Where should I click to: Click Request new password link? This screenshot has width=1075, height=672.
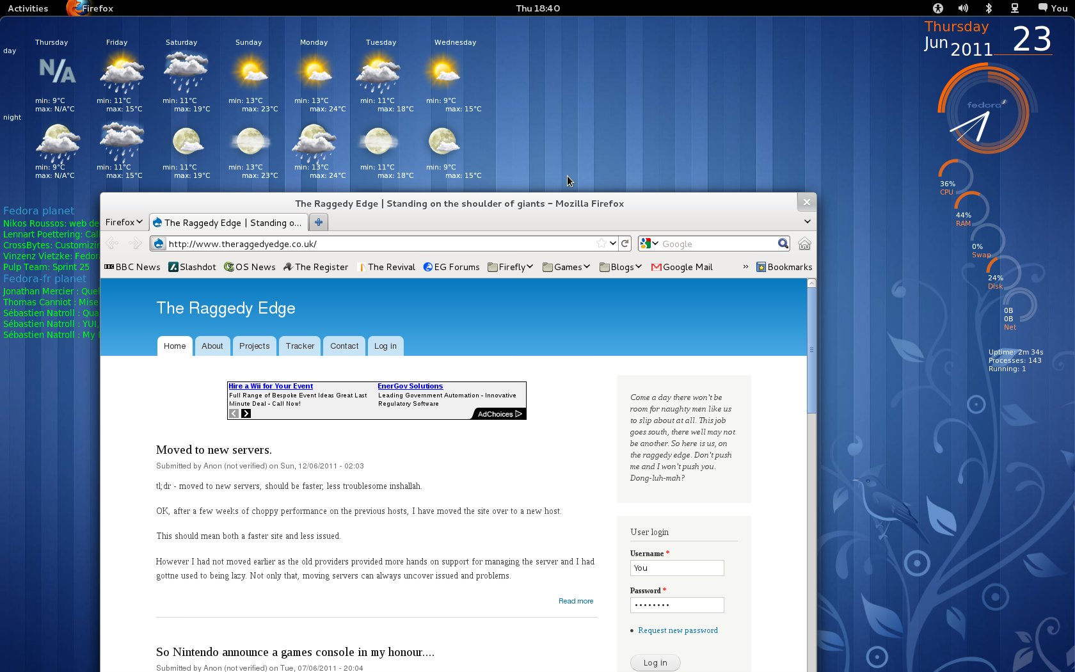[x=678, y=630]
